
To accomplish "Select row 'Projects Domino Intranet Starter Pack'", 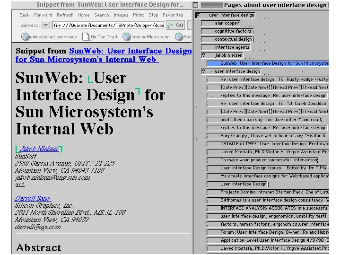I will pyautogui.click(x=268, y=192).
